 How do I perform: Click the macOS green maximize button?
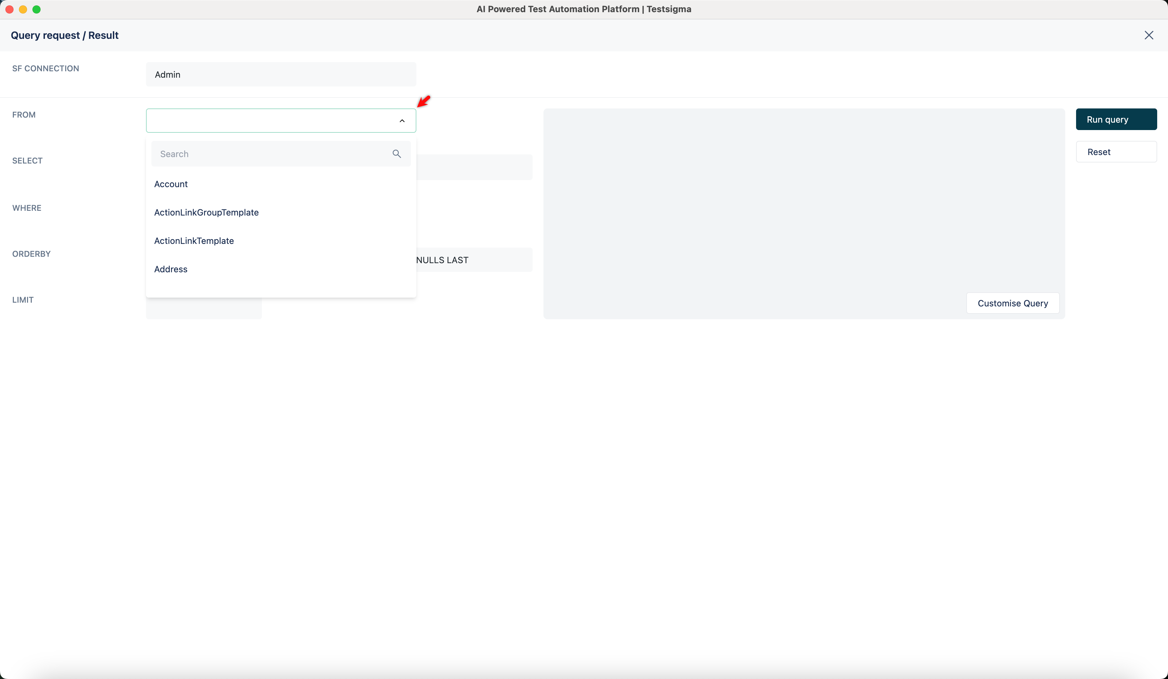pos(36,9)
